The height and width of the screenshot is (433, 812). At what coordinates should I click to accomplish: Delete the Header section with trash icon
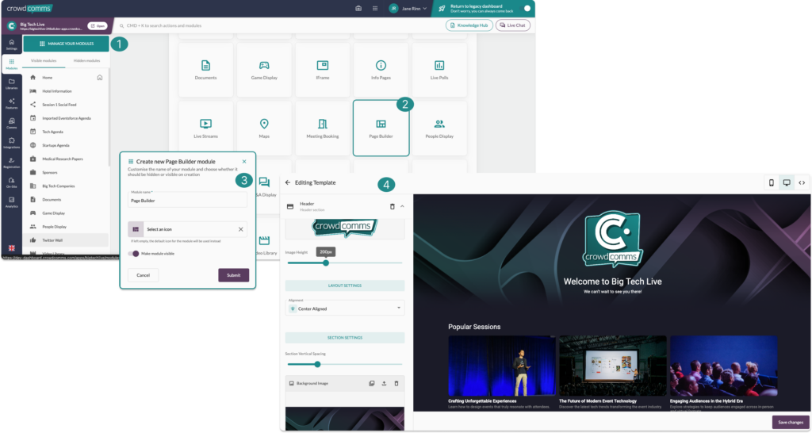coord(392,206)
